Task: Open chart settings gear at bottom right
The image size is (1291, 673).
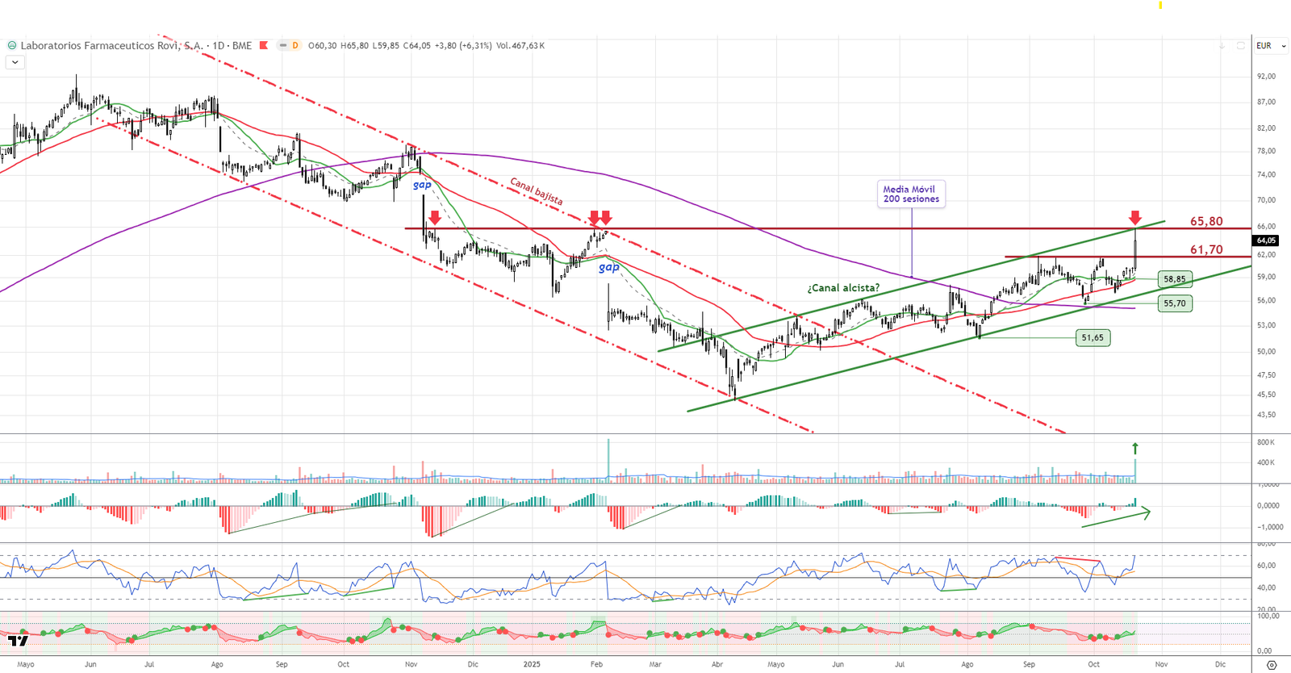Action: [1272, 665]
